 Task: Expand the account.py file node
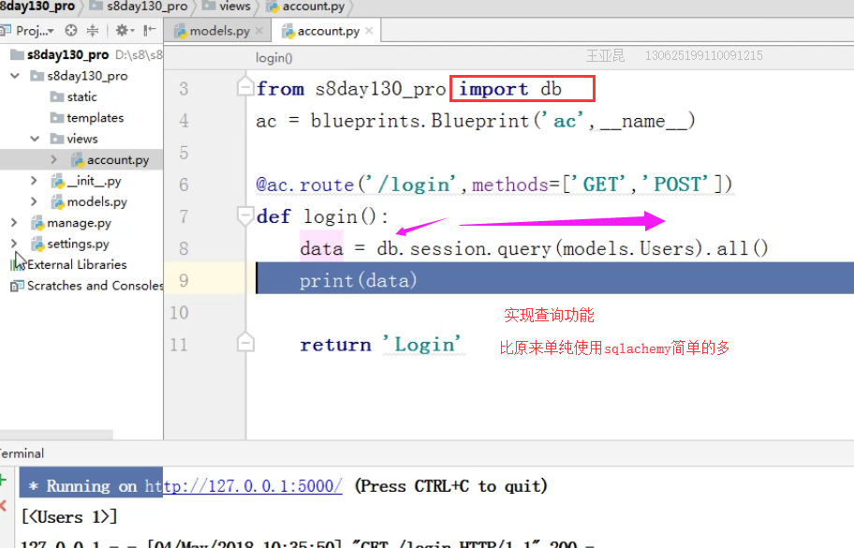[x=54, y=159]
